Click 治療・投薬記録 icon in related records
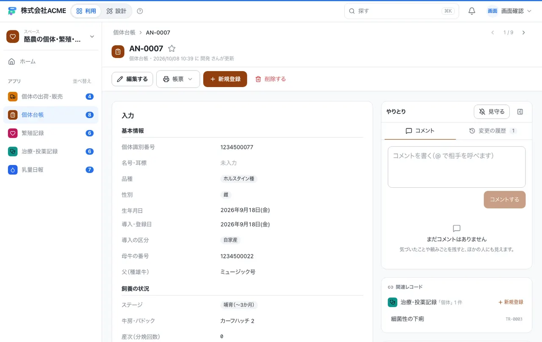 coord(393,302)
